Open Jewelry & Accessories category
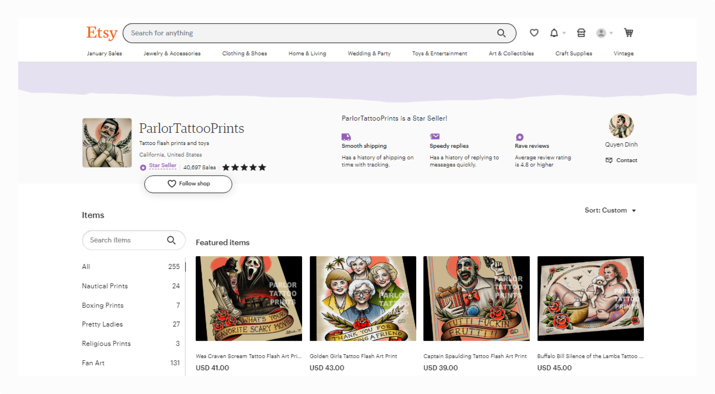The height and width of the screenshot is (394, 715). point(172,53)
